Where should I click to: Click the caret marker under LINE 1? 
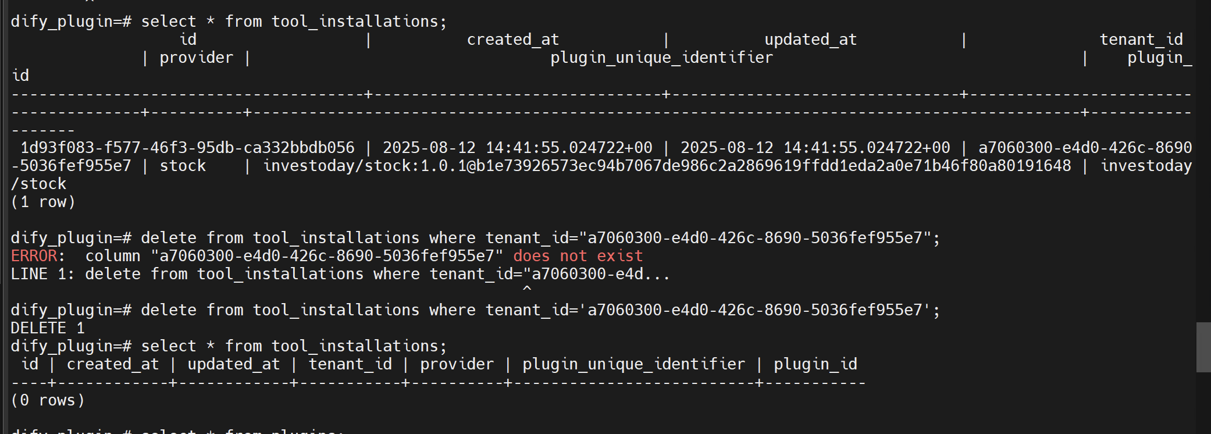point(527,289)
